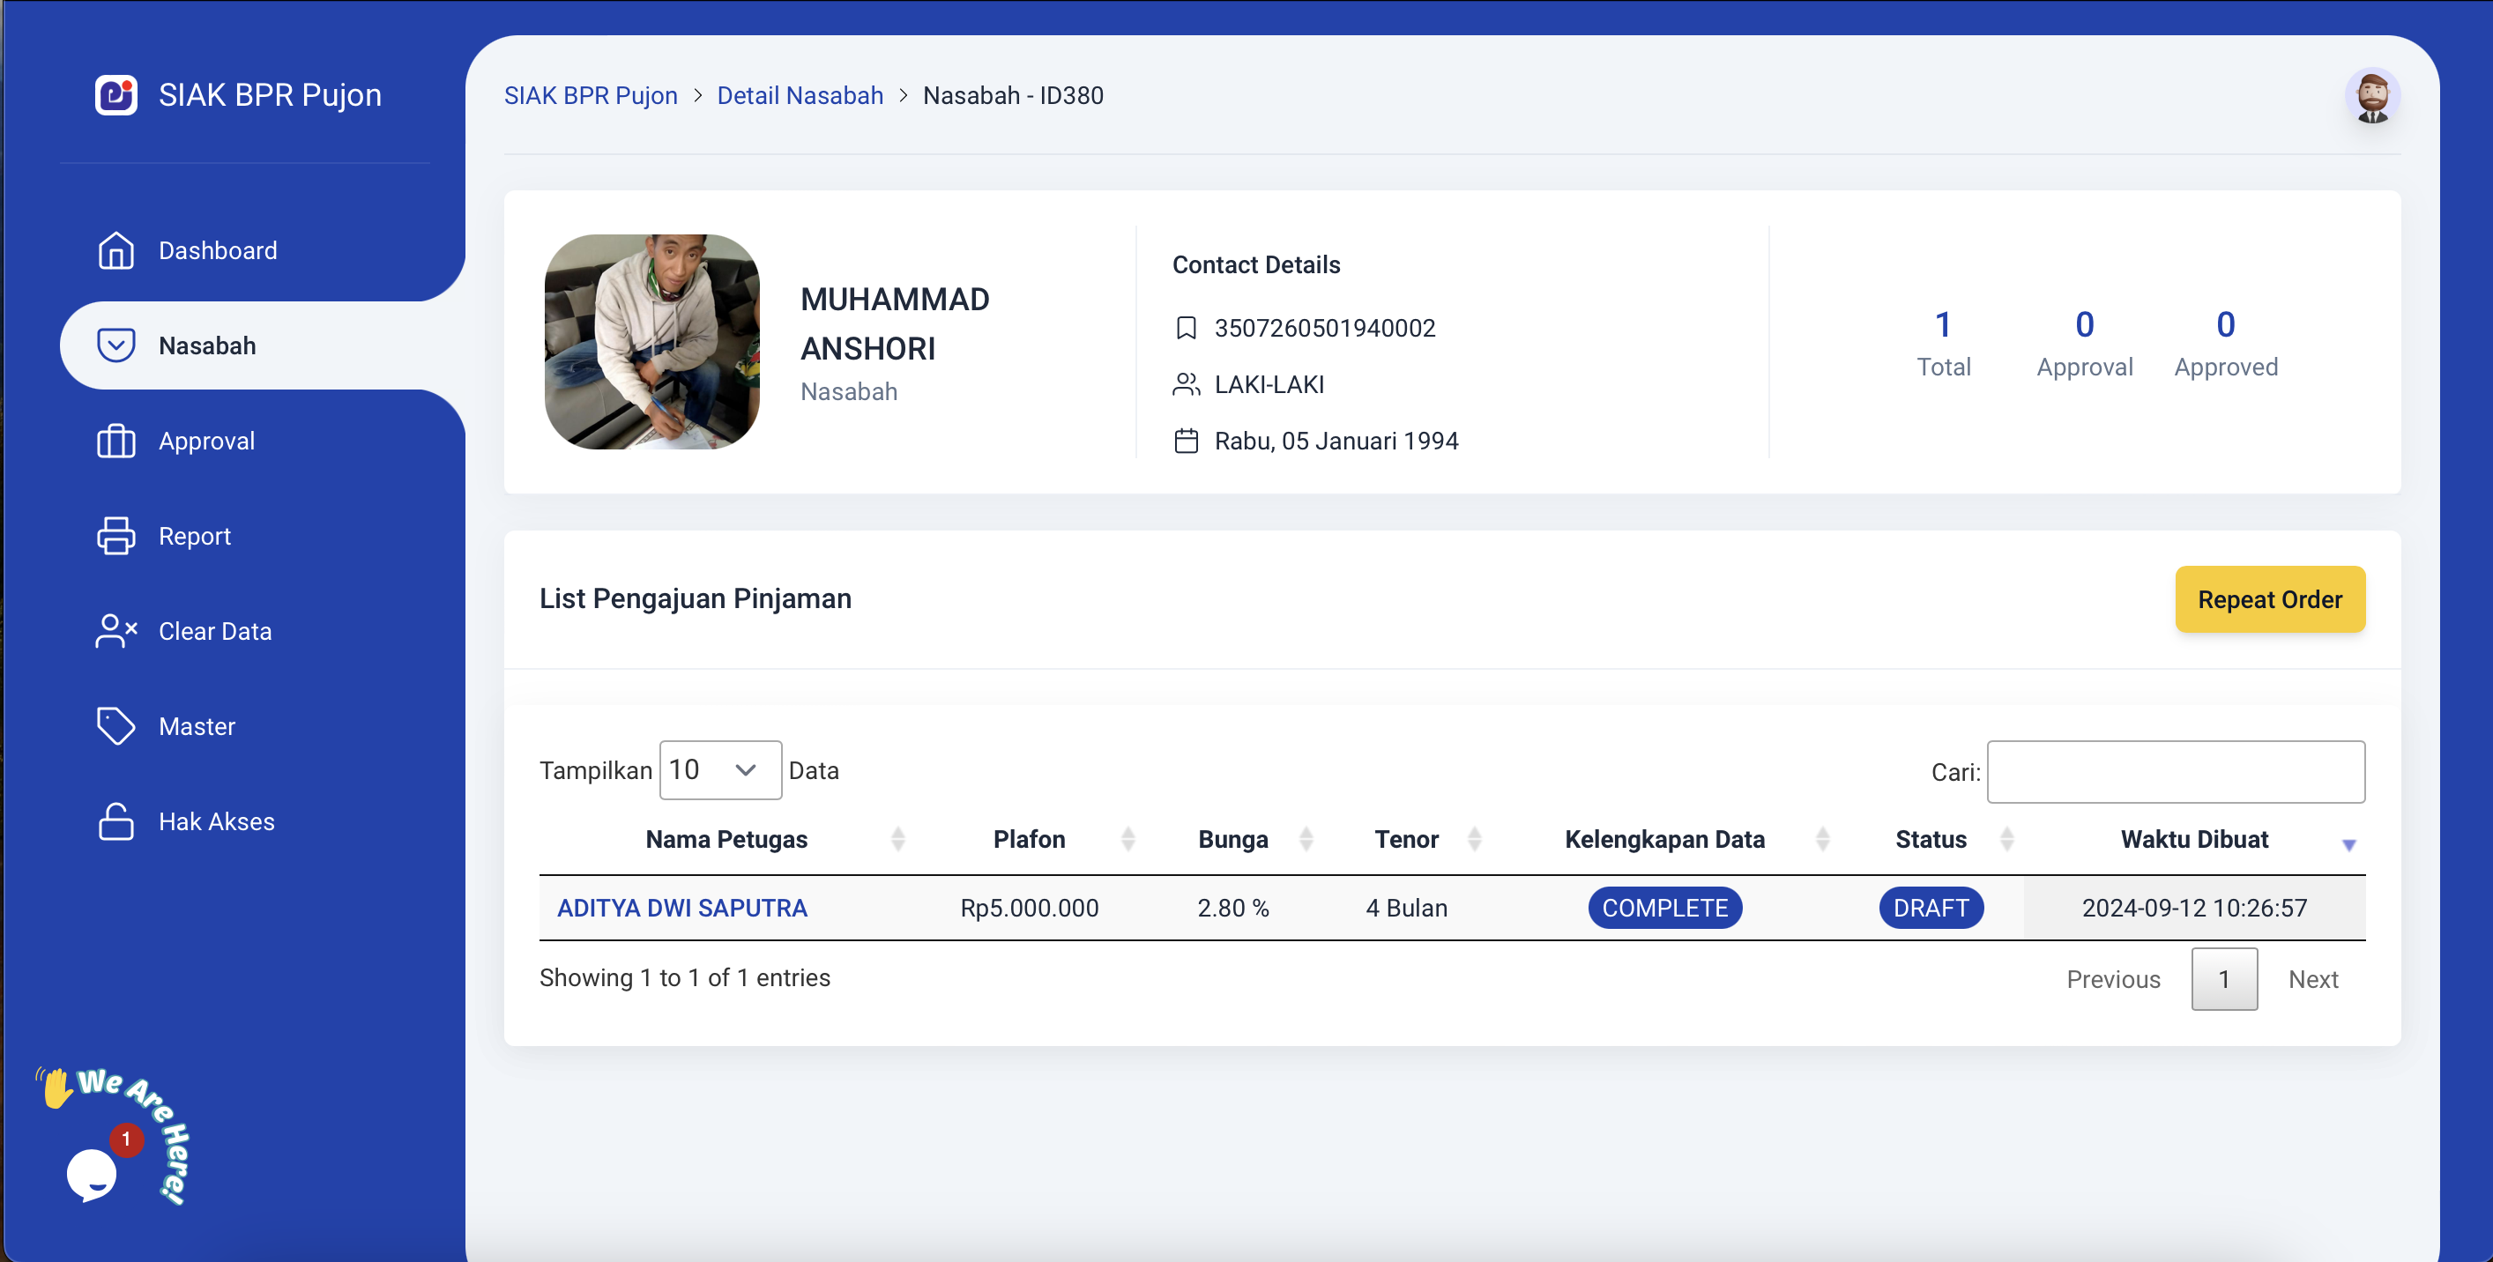Sort table by Waktu Dibuat column

point(2194,839)
